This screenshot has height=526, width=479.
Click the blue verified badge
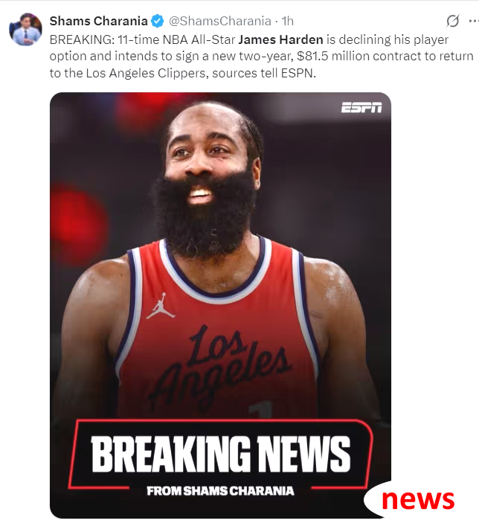coord(157,21)
